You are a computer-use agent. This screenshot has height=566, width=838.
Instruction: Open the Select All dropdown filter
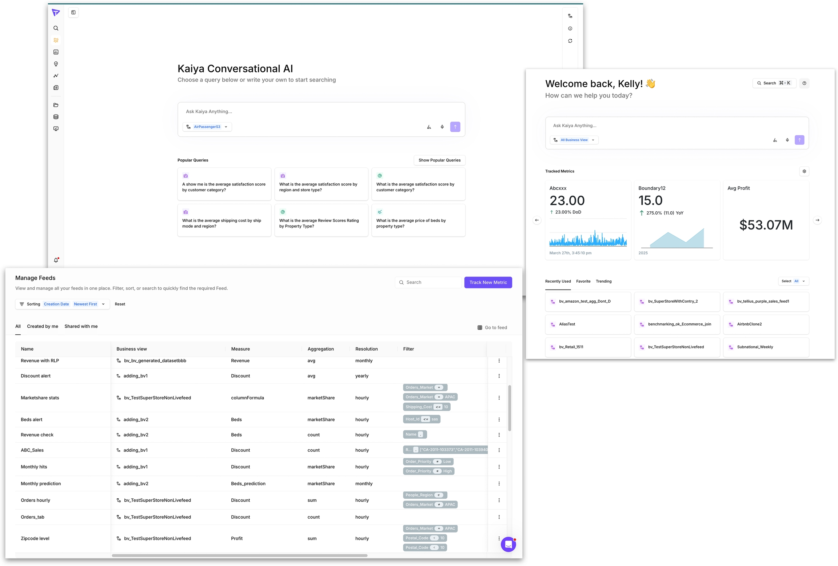(x=793, y=281)
